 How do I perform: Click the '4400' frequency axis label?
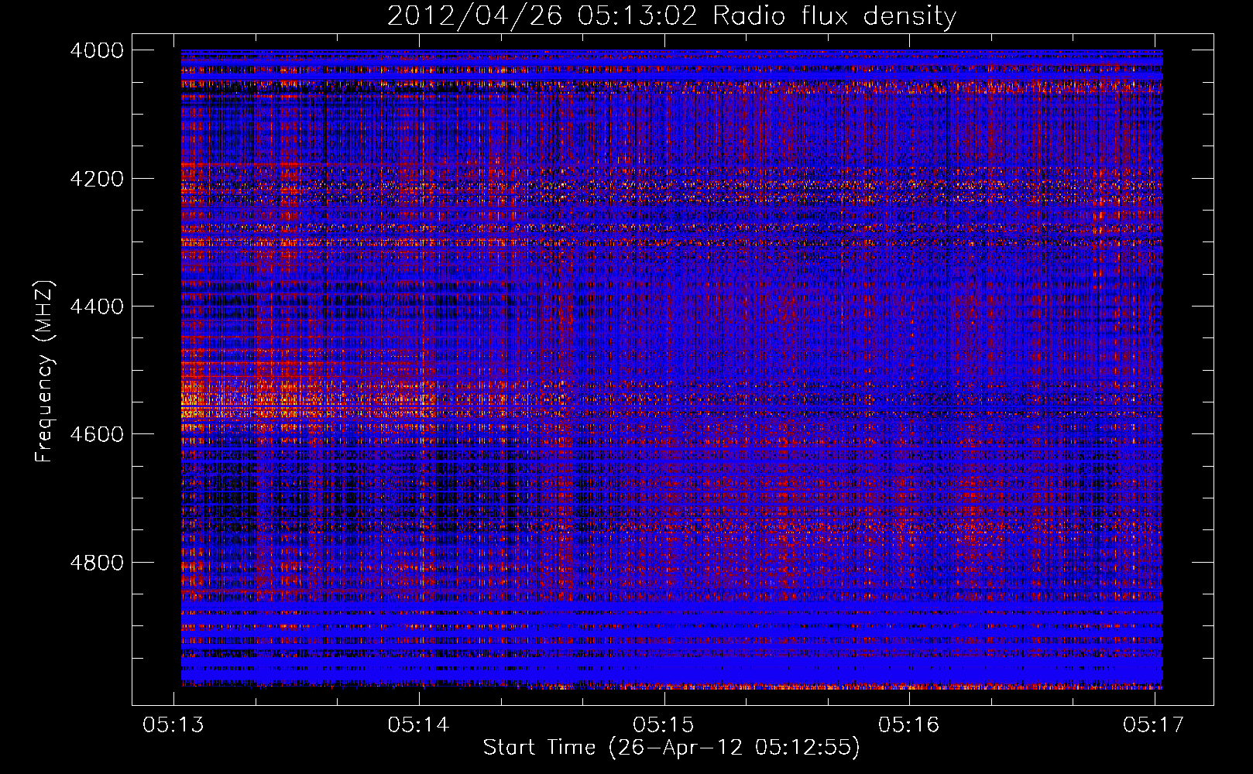(x=97, y=307)
